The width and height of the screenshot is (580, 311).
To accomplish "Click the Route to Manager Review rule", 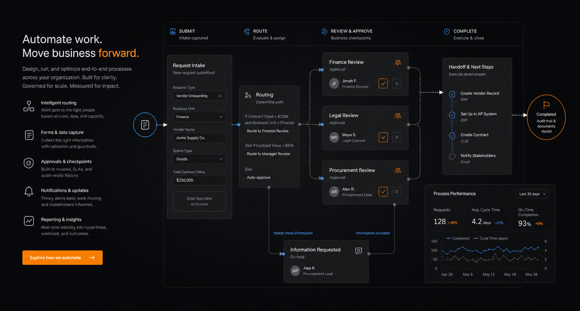I will coord(268,154).
